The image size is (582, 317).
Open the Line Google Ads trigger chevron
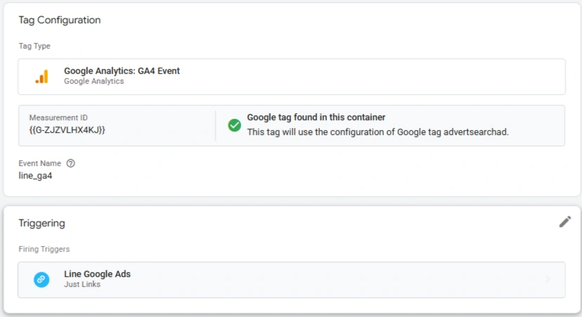click(548, 280)
